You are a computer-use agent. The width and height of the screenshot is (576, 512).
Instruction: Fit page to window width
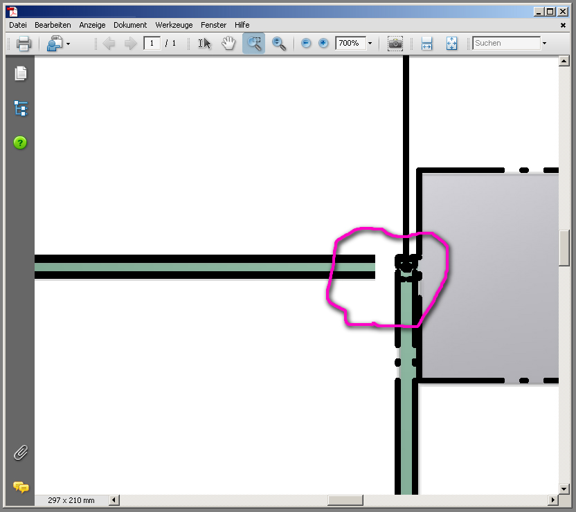(426, 44)
